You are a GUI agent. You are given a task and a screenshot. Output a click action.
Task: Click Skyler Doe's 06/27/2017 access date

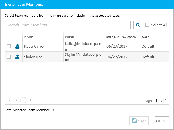click(x=117, y=57)
